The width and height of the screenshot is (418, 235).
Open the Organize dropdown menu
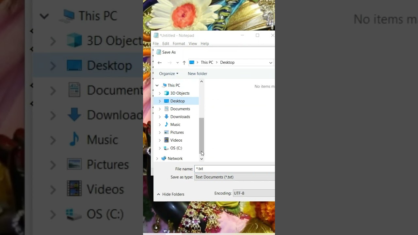point(169,74)
